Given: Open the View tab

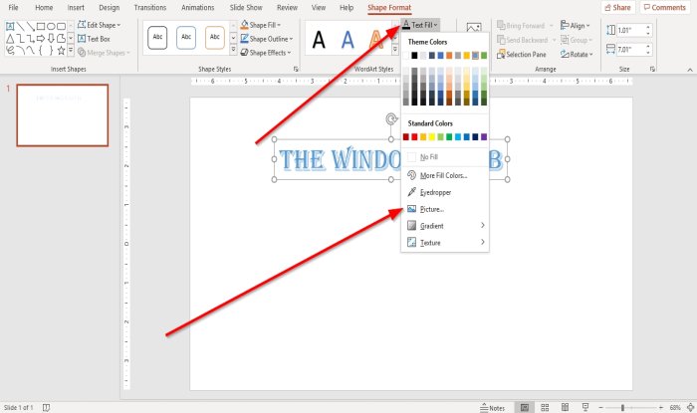Looking at the screenshot, I should (319, 8).
